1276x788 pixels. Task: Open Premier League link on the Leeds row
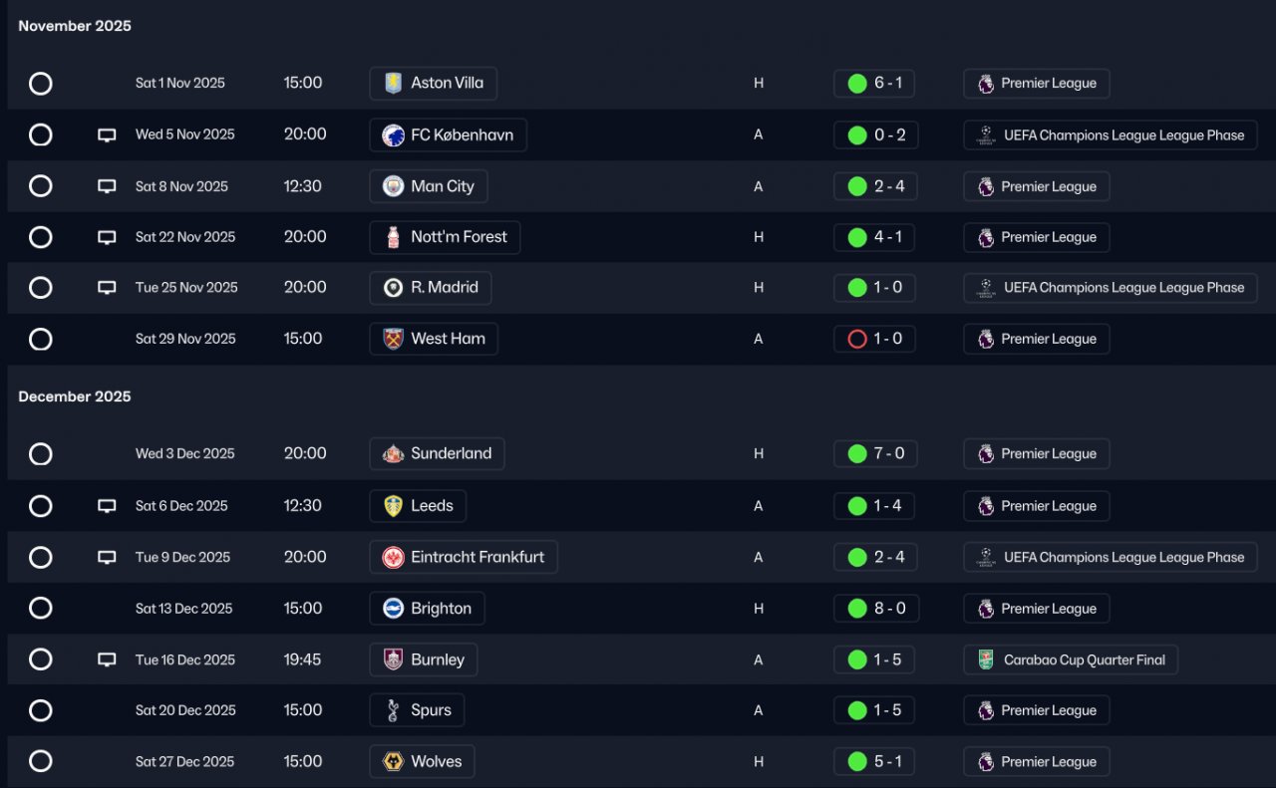tap(1037, 506)
